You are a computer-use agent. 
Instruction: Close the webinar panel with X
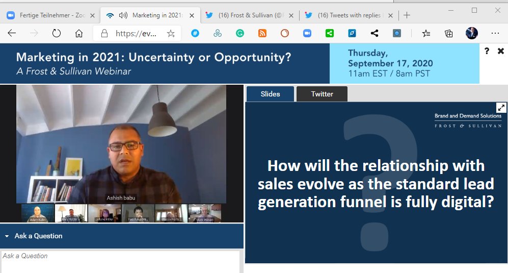[501, 51]
